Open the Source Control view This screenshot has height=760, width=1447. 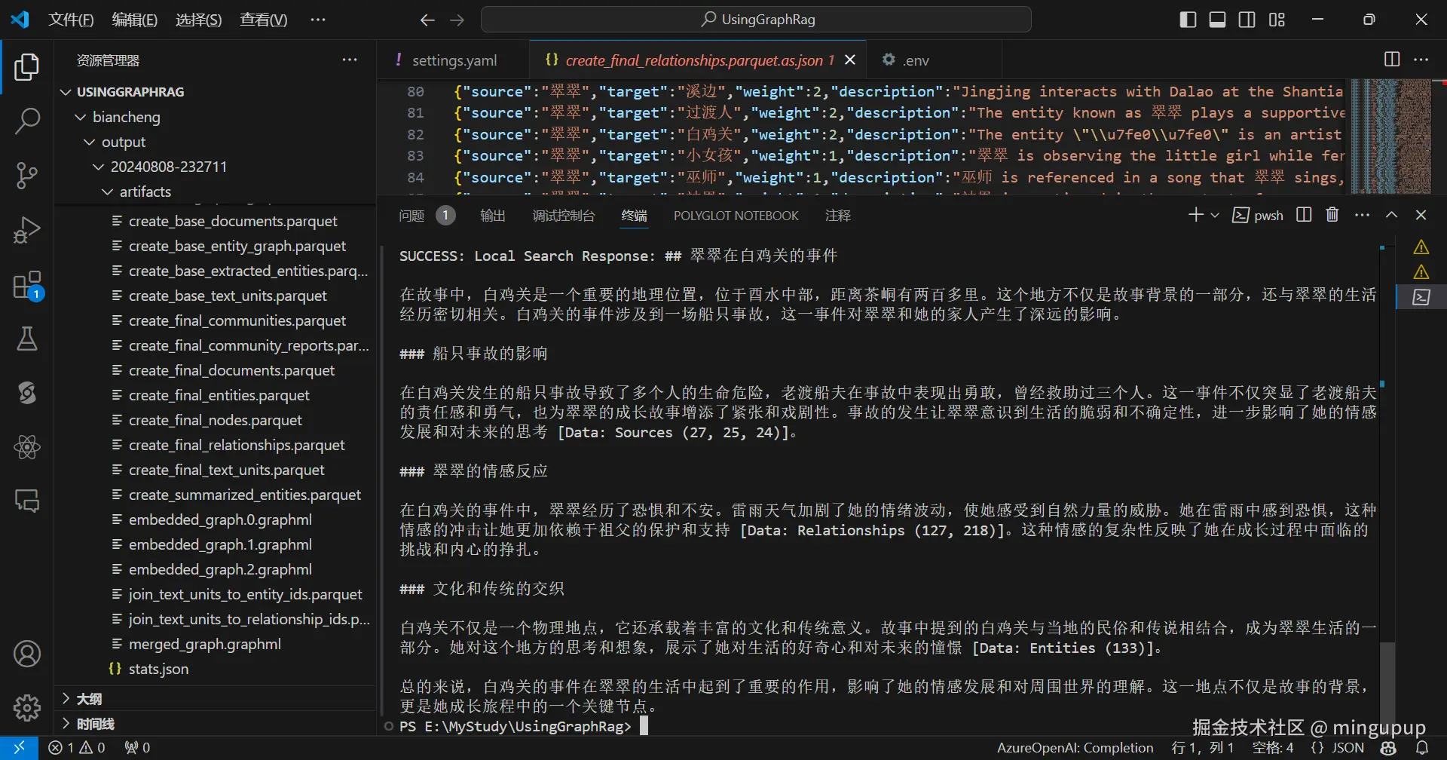(x=27, y=175)
